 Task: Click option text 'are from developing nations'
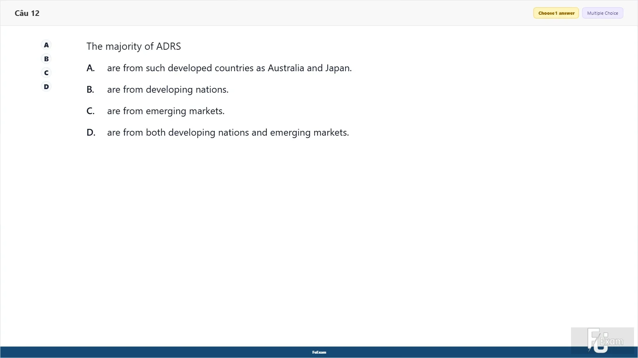(168, 90)
